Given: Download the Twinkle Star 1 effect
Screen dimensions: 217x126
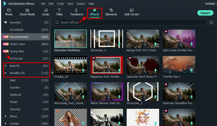Looking at the screenshot, I should click(192, 71).
